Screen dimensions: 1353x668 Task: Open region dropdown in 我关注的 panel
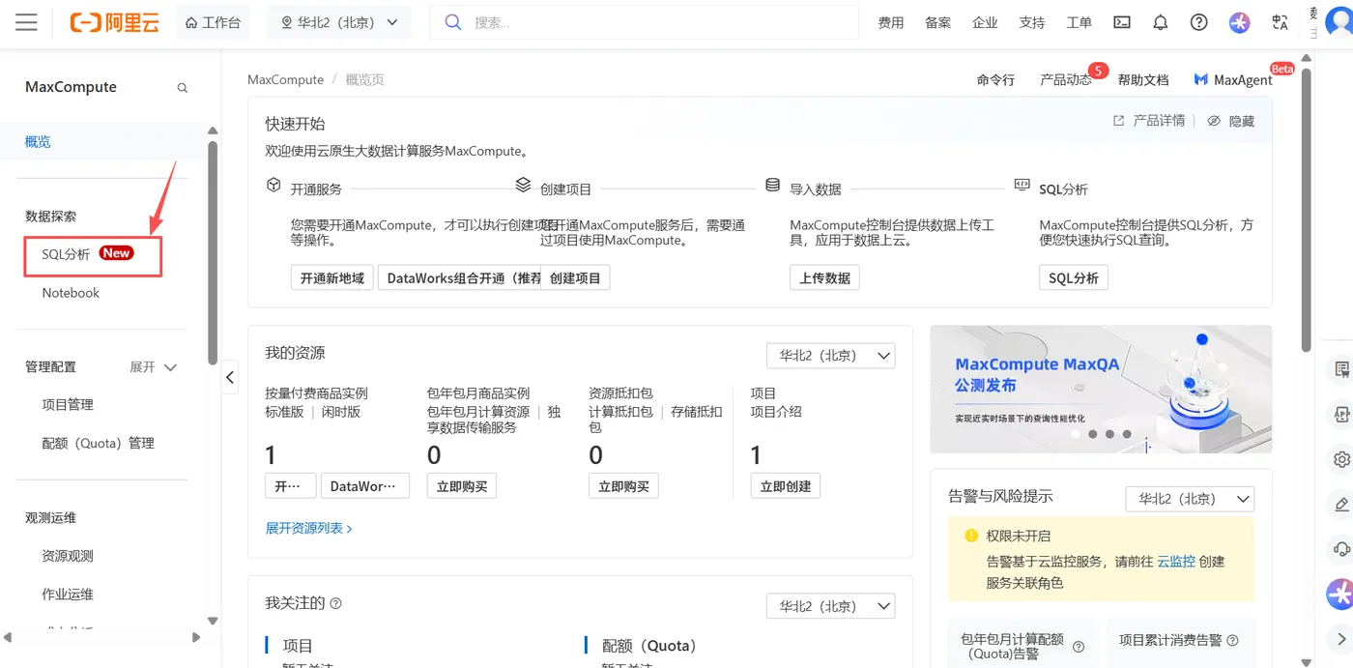831,606
